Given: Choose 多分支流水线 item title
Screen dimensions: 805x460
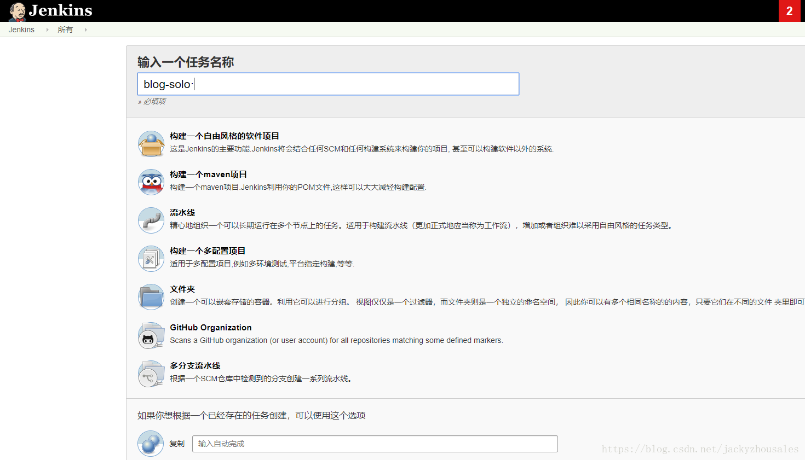Looking at the screenshot, I should pyautogui.click(x=195, y=366).
